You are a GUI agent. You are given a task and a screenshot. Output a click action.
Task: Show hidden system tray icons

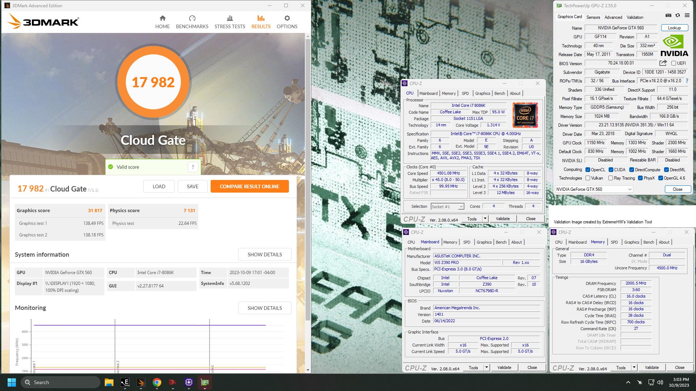(x=628, y=382)
